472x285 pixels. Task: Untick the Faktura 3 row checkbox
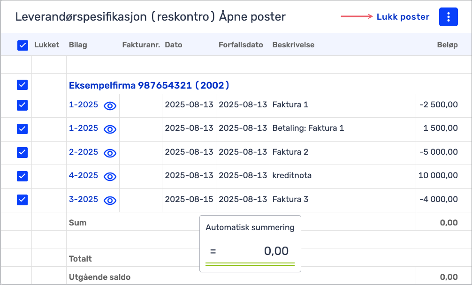[x=23, y=200]
